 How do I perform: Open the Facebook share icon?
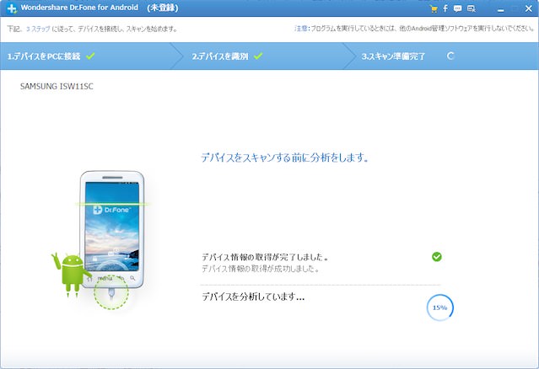pos(445,8)
